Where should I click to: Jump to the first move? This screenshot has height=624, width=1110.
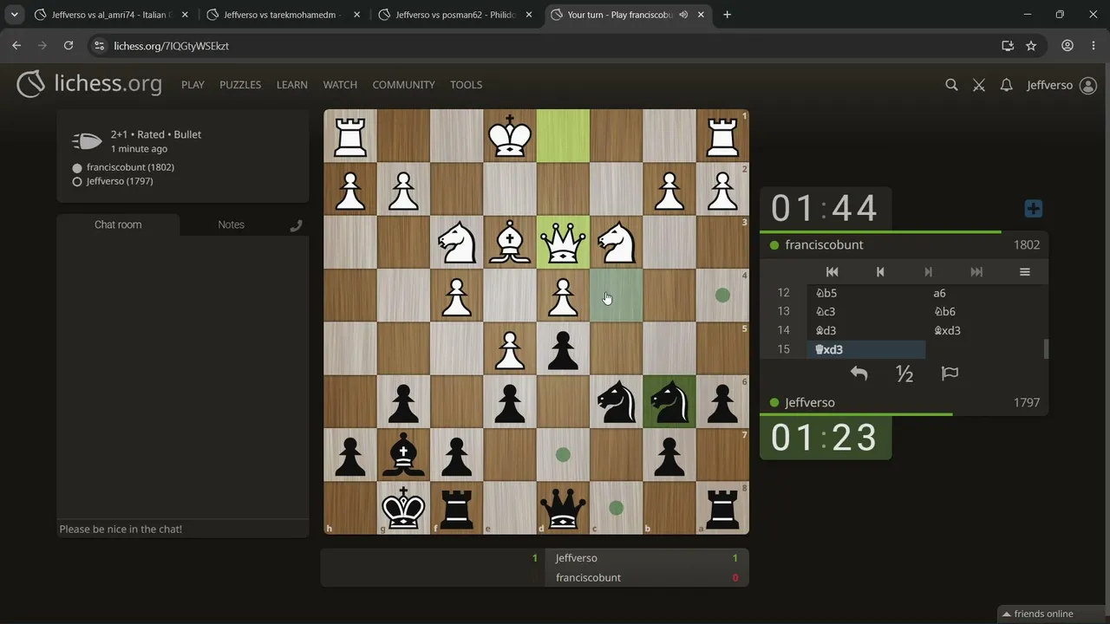832,272
